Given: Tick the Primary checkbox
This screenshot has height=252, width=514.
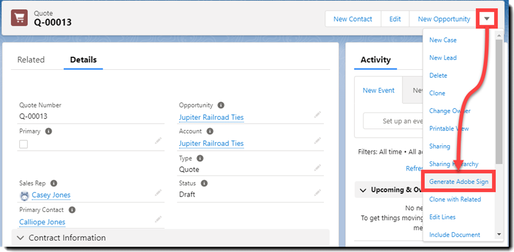Looking at the screenshot, I should 24,144.
